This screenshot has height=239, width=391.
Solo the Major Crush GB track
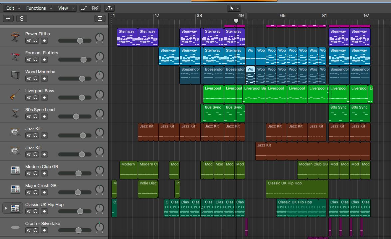click(x=36, y=192)
